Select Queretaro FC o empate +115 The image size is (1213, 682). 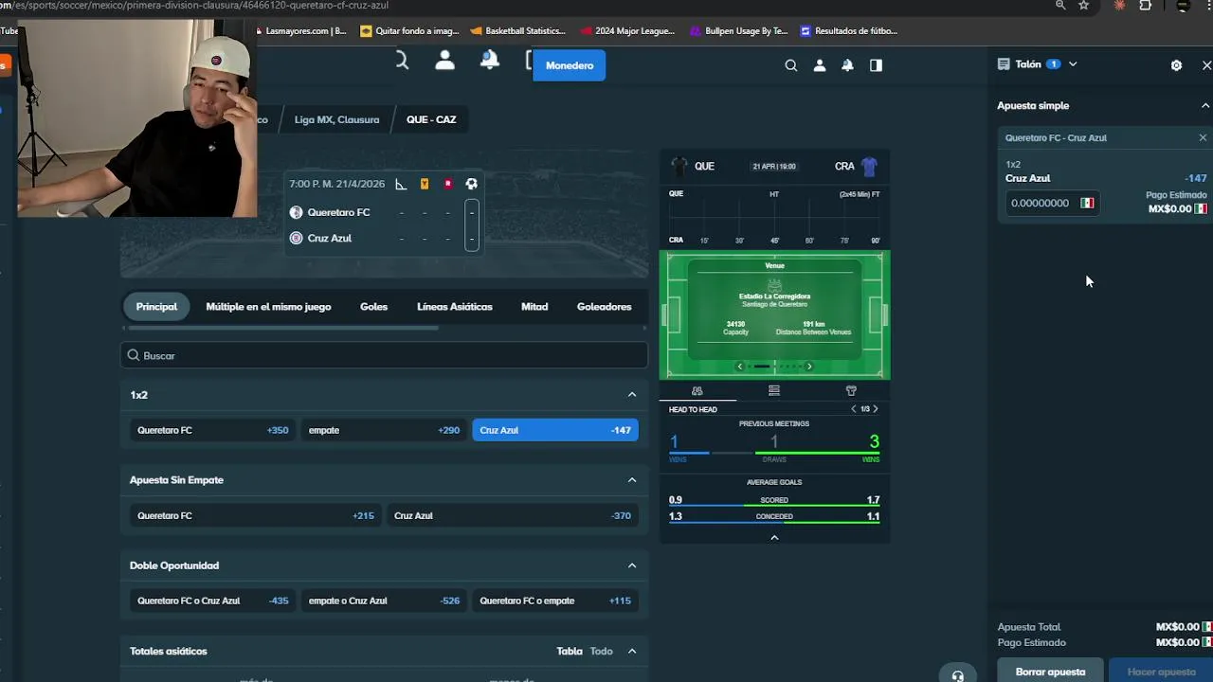555,601
